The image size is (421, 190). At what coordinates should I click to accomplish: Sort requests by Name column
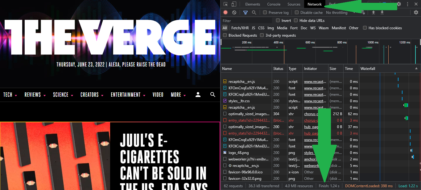pos(246,69)
